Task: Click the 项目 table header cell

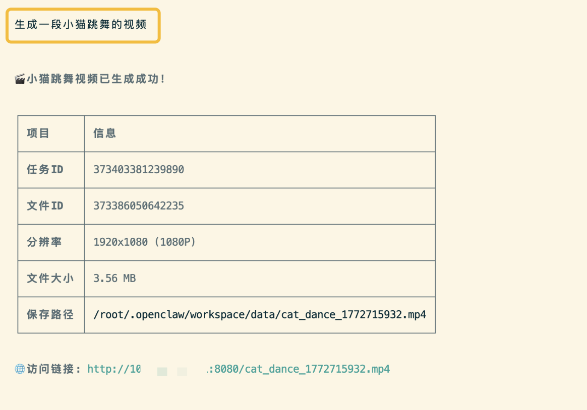Action: (38, 133)
